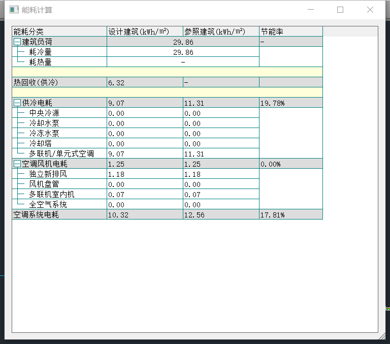
Task: Click the 参照建筑(kWh/m²) column header
Action: click(x=221, y=32)
